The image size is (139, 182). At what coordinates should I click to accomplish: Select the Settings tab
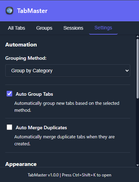[x=103, y=28]
